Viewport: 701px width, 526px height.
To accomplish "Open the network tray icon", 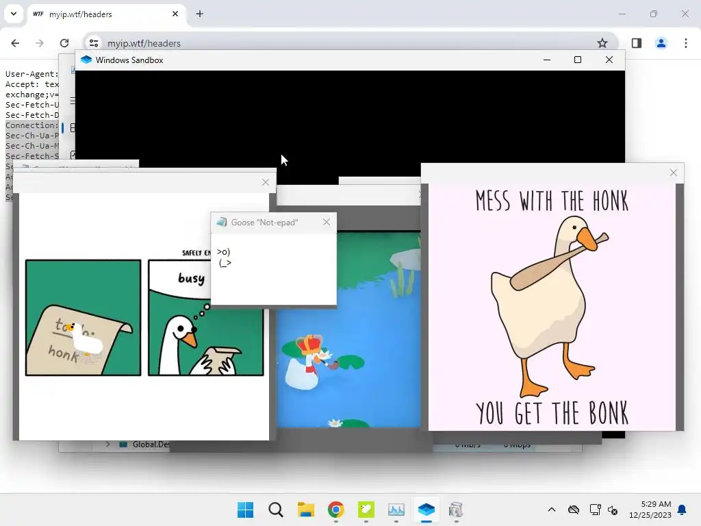I will click(x=595, y=510).
